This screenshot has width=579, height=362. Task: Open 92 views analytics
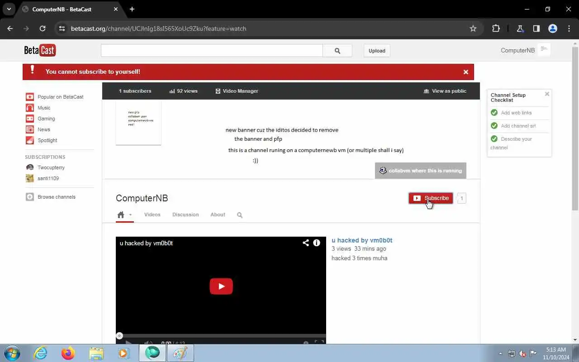[x=184, y=91]
